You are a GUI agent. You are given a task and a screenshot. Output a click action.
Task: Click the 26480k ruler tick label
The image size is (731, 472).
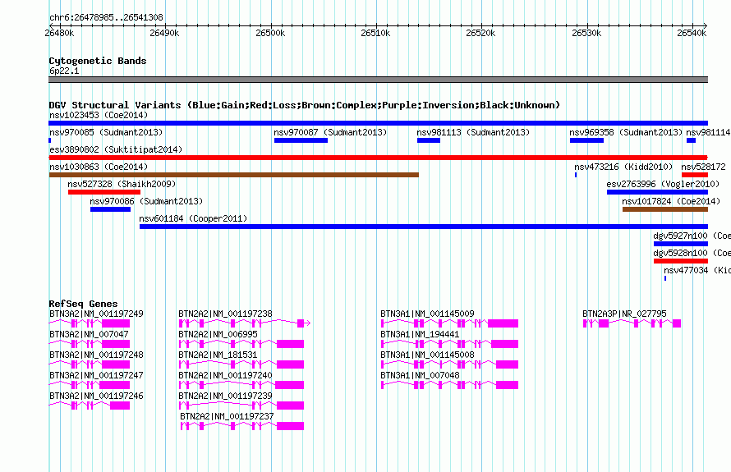coord(59,33)
